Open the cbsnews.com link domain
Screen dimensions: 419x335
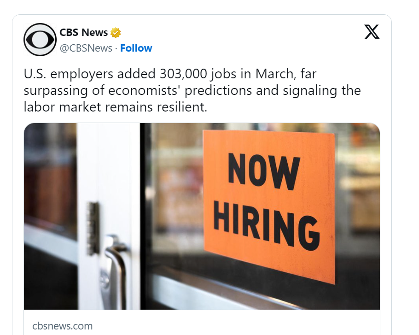click(x=62, y=326)
